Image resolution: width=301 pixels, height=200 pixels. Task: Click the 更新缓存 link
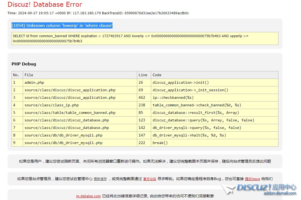point(100,179)
